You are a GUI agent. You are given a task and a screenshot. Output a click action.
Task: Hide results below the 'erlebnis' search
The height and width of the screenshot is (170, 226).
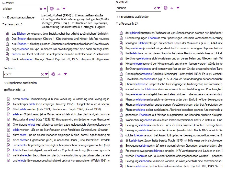click(x=133, y=17)
